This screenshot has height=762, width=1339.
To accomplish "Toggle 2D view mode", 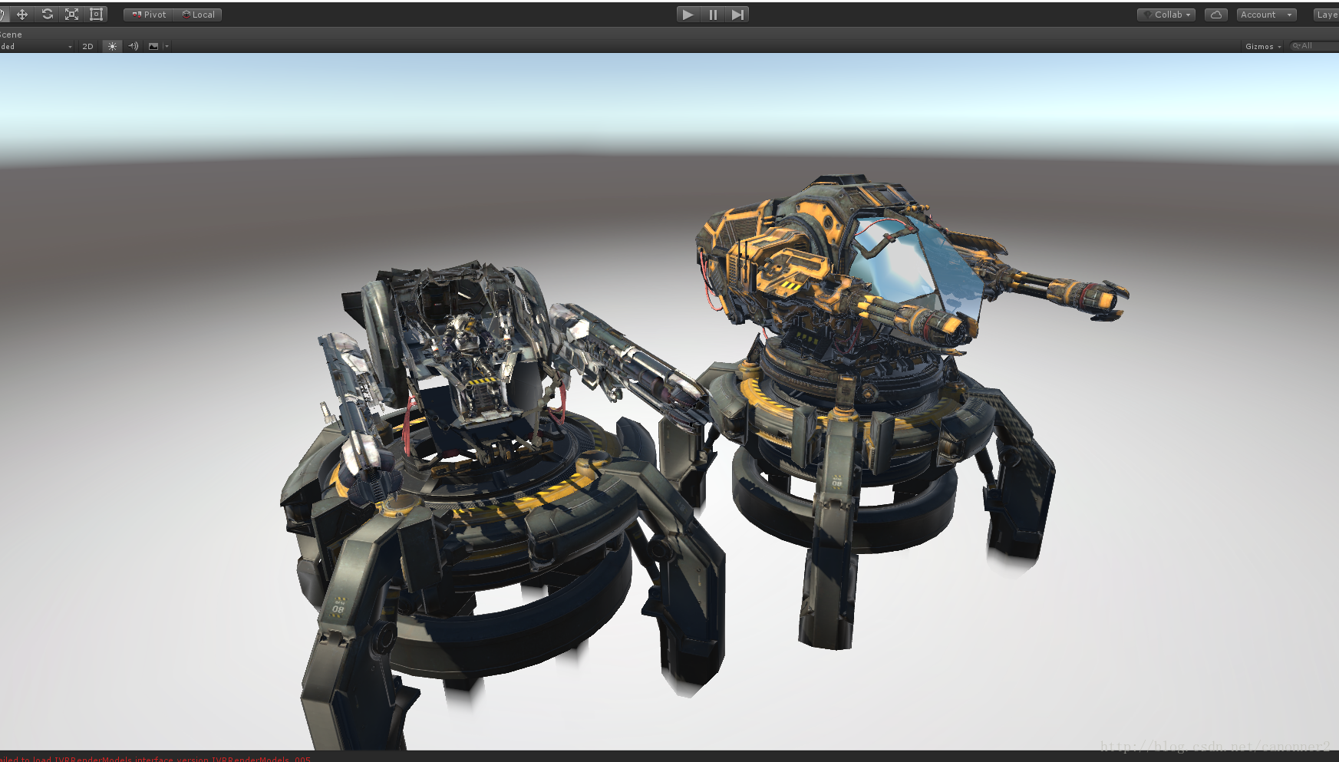I will click(87, 46).
